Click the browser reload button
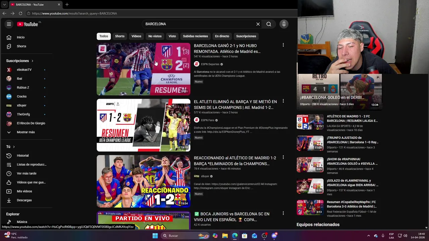The image size is (429, 241). click(x=20, y=13)
